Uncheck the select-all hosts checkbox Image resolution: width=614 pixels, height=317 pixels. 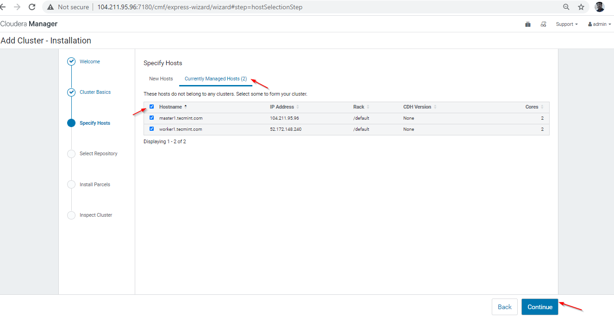151,106
